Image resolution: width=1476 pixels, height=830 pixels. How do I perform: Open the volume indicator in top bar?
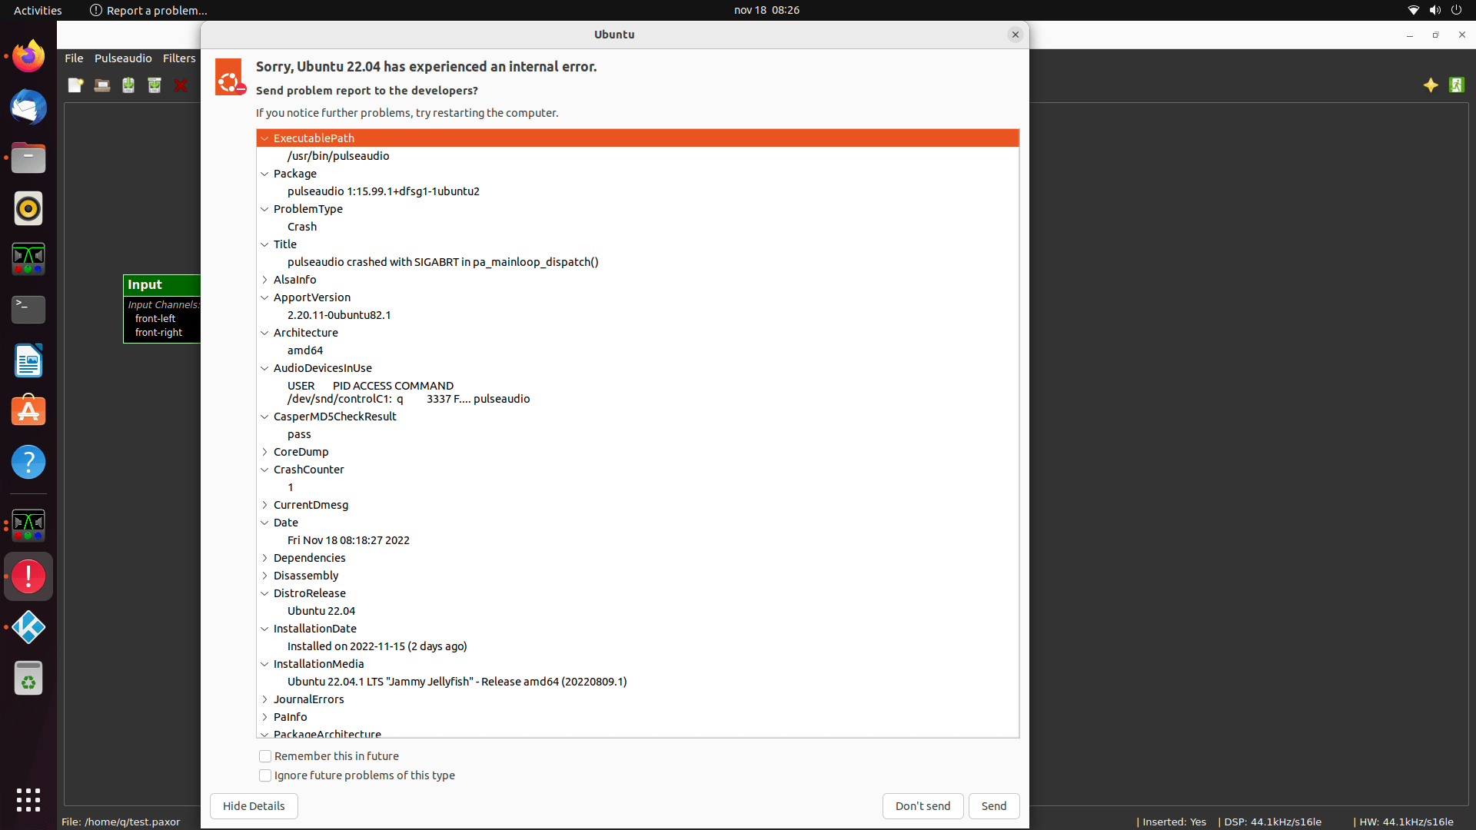pos(1434,10)
